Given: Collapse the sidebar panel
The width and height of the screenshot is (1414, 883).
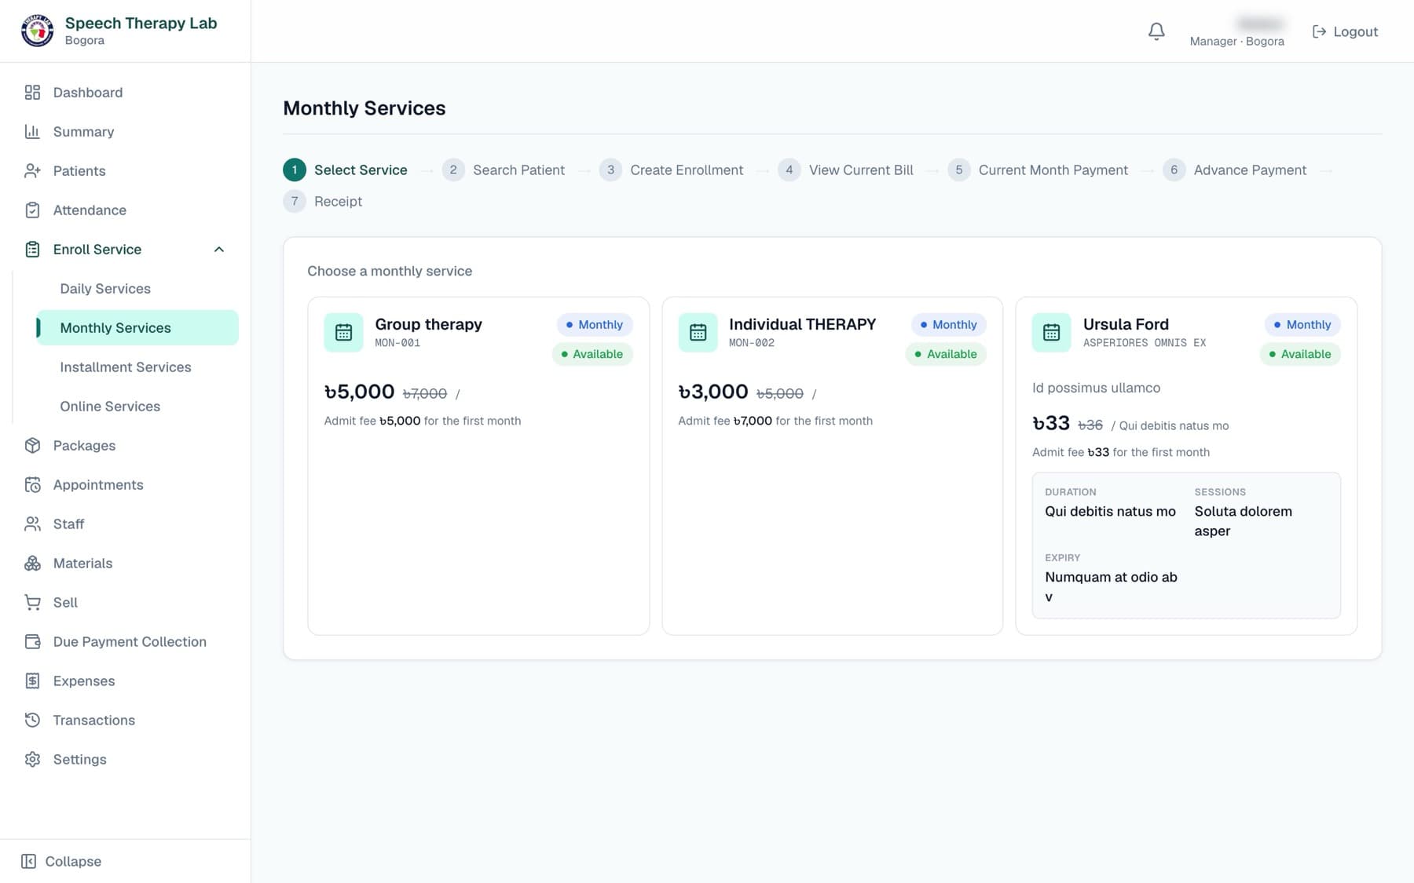Looking at the screenshot, I should [x=61, y=861].
